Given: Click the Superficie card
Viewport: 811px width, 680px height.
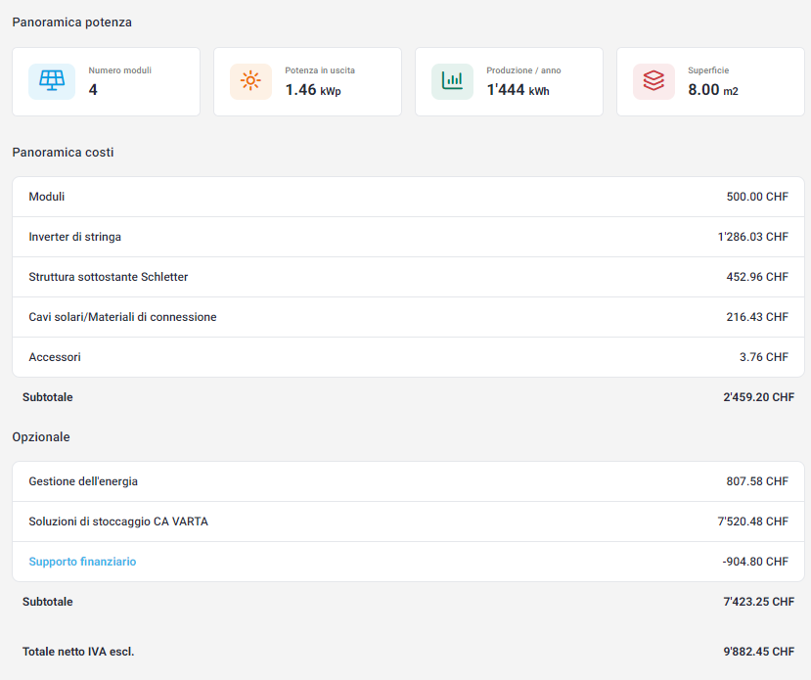Looking at the screenshot, I should pos(710,82).
